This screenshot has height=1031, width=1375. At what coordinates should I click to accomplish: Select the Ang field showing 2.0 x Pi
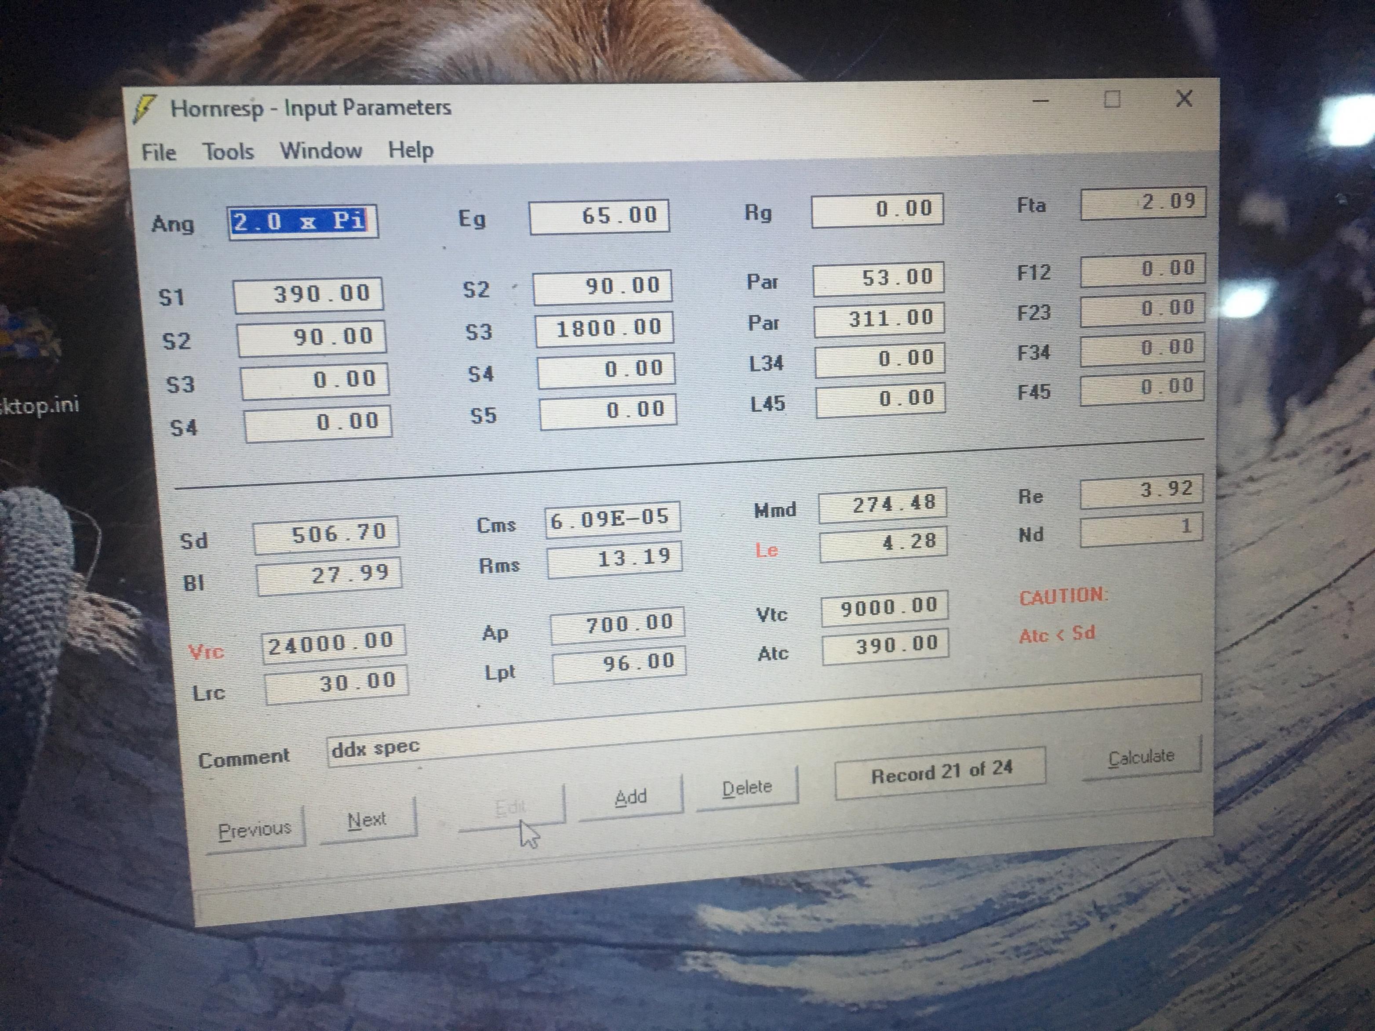click(303, 222)
